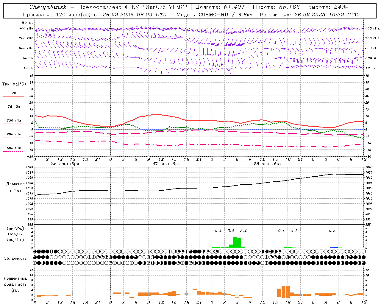Click the 'Модель COSMO-RU / 6.6км' text
Viewport: 381px width, 305px height.
click(214, 15)
